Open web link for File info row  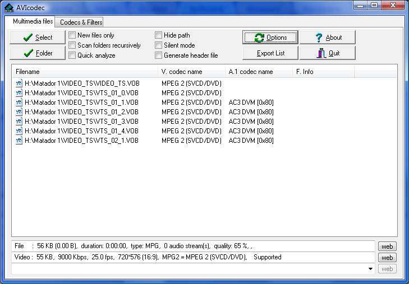point(387,246)
